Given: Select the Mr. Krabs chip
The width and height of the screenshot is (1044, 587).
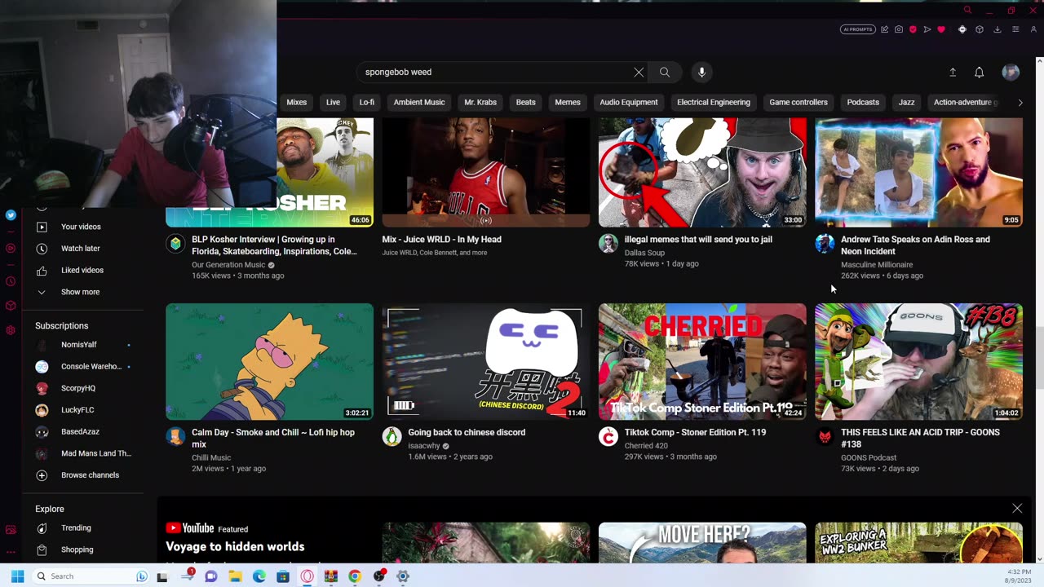Looking at the screenshot, I should coord(480,102).
